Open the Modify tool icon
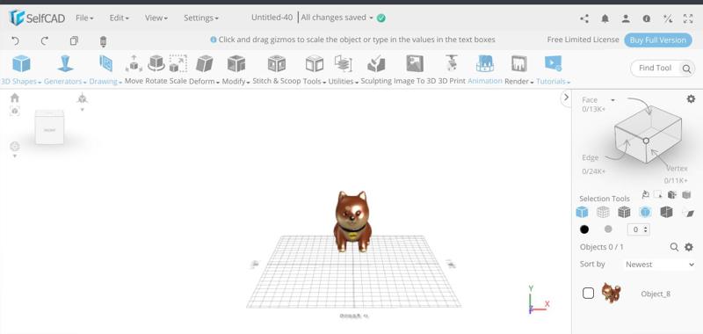Screen dimensions: 703x334 pos(236,63)
